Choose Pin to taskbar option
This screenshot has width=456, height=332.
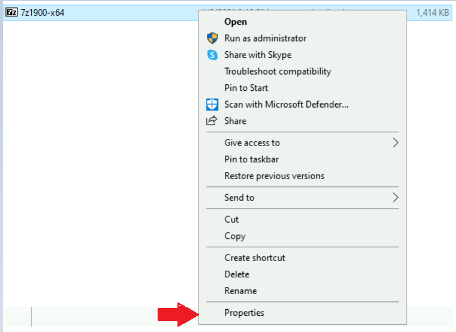(251, 159)
